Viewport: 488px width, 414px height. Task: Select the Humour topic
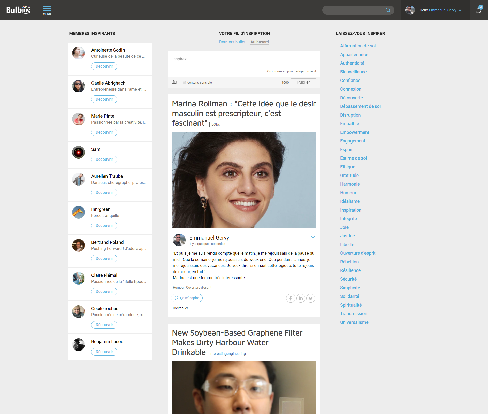(x=348, y=193)
